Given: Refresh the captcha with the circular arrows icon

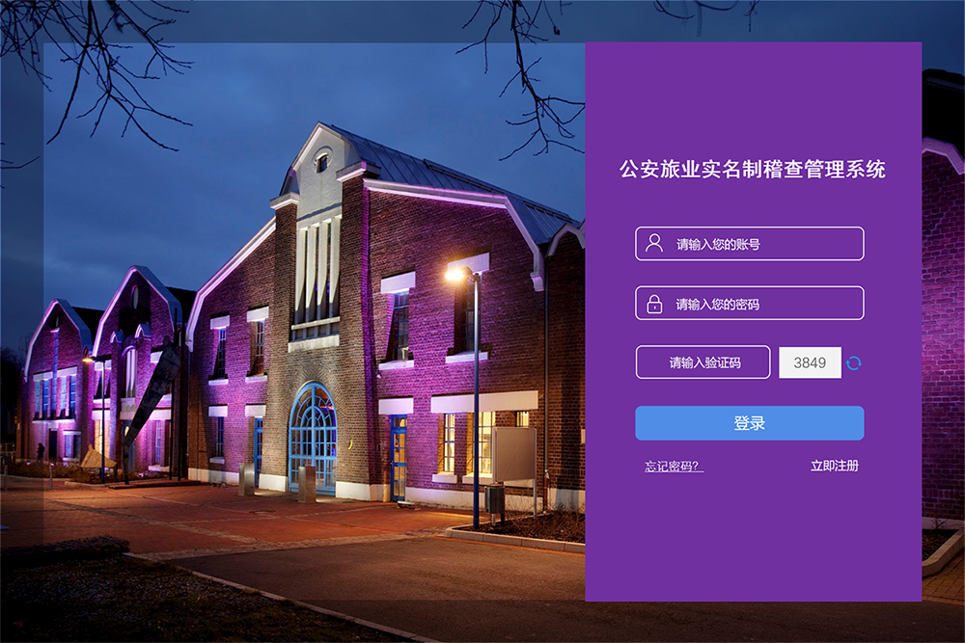Looking at the screenshot, I should click(x=854, y=362).
